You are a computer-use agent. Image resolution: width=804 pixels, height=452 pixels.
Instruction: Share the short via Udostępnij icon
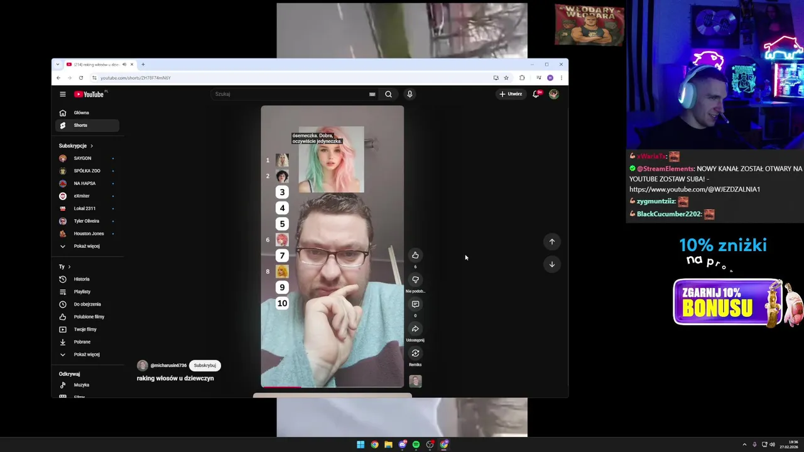(415, 328)
